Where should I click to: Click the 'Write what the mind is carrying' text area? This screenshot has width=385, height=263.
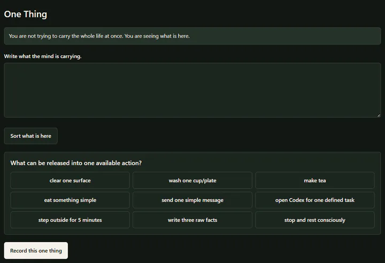(x=192, y=90)
